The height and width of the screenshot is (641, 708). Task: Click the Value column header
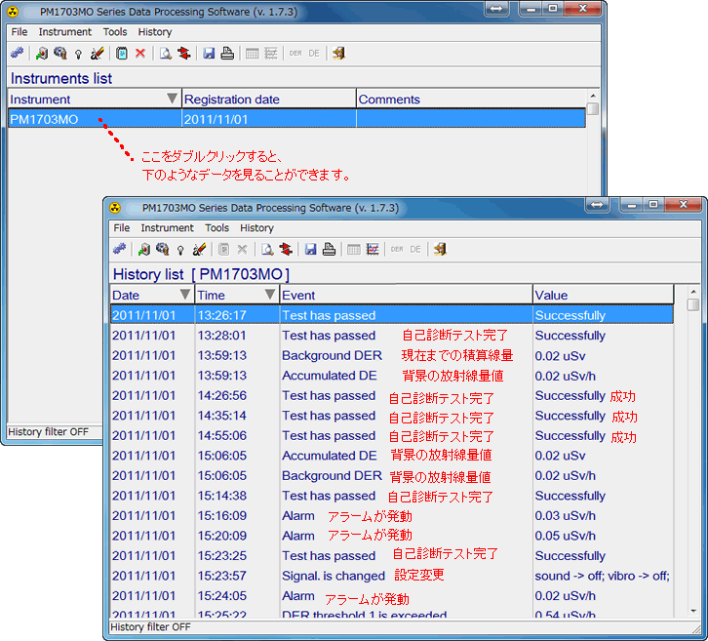603,295
